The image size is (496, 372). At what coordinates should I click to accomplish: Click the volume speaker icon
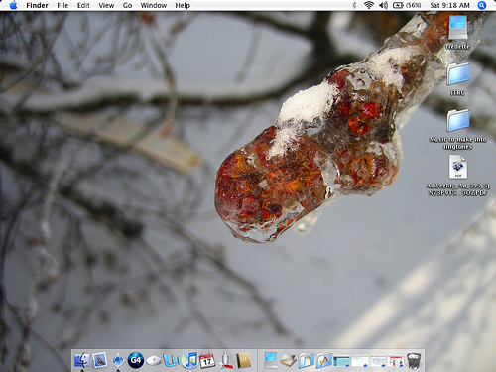384,5
